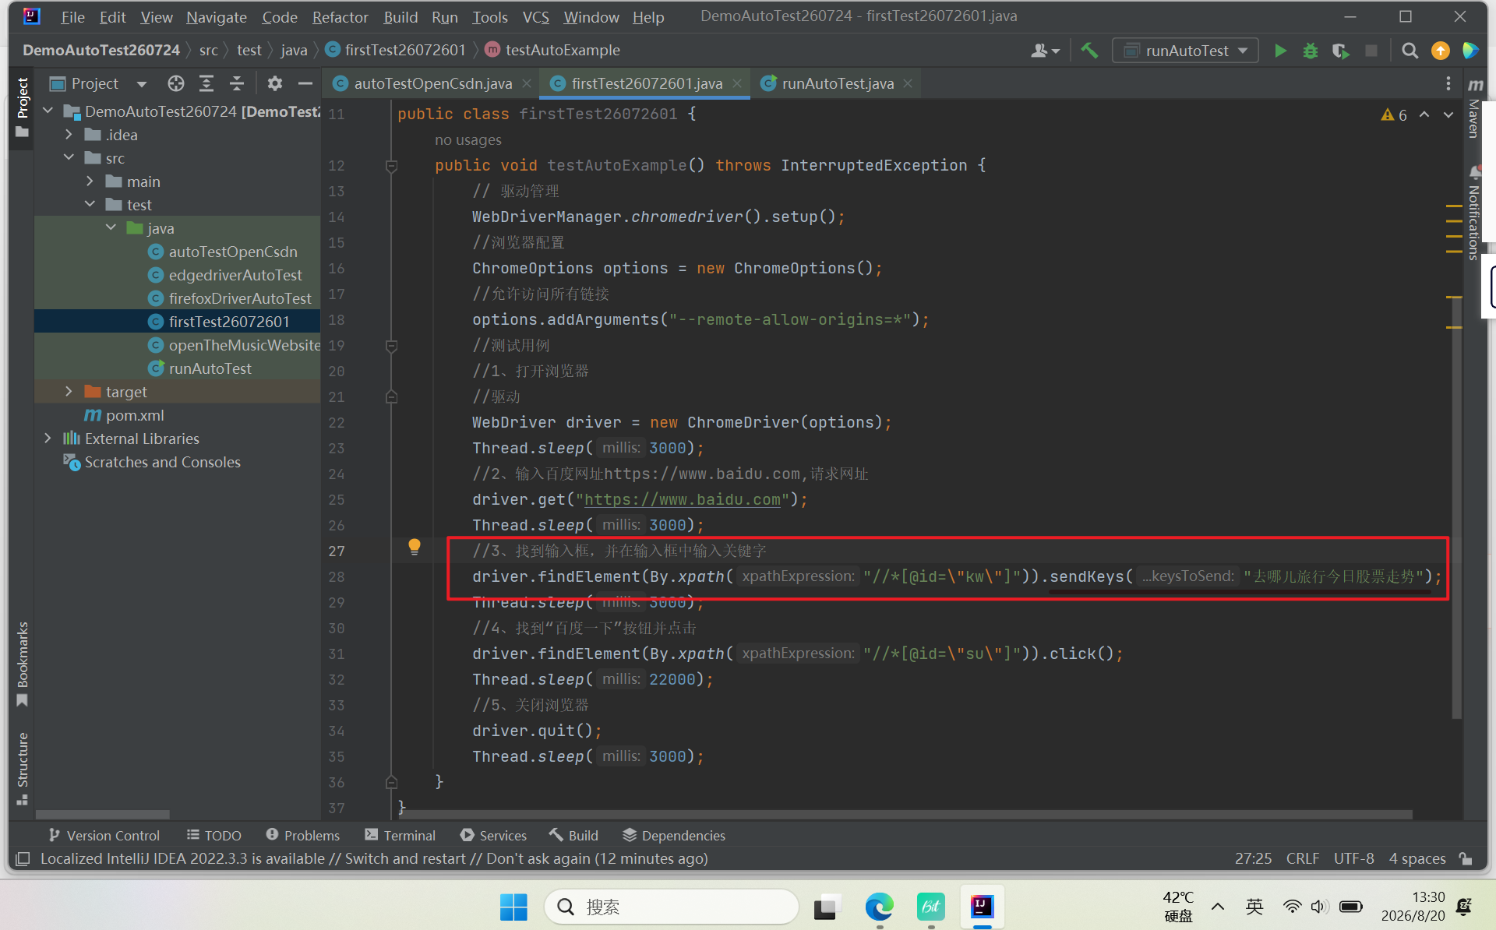The height and width of the screenshot is (930, 1496).
Task: Open Project panel gear options
Action: [x=274, y=83]
